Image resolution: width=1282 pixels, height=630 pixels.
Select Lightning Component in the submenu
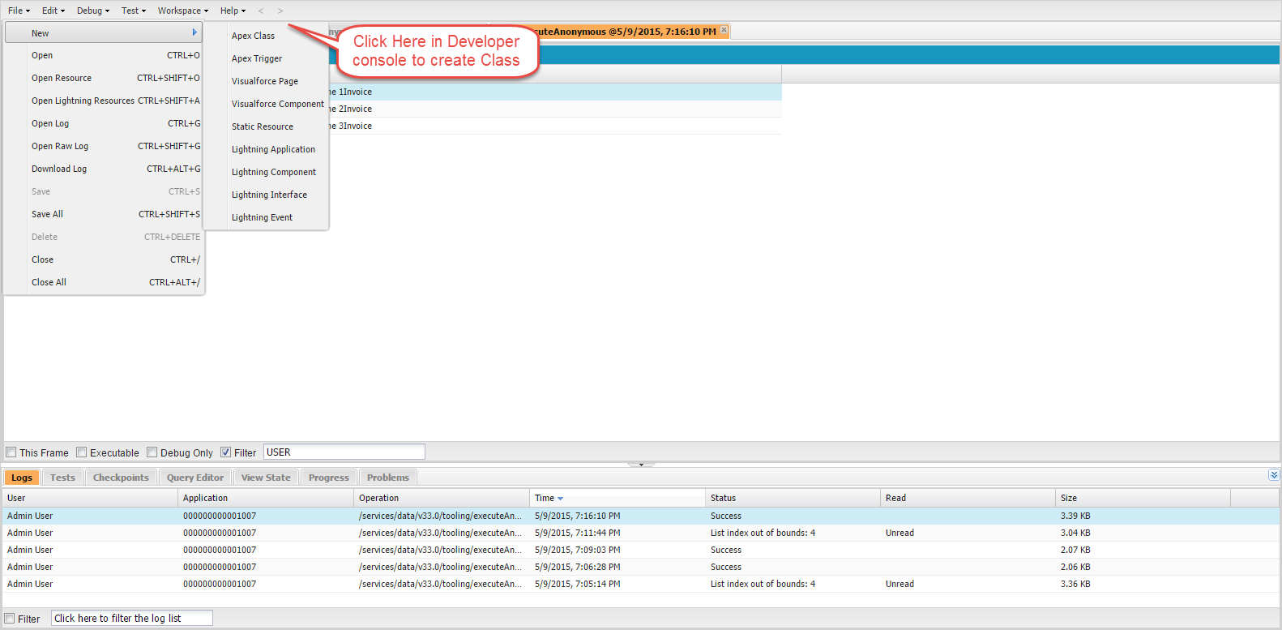274,172
